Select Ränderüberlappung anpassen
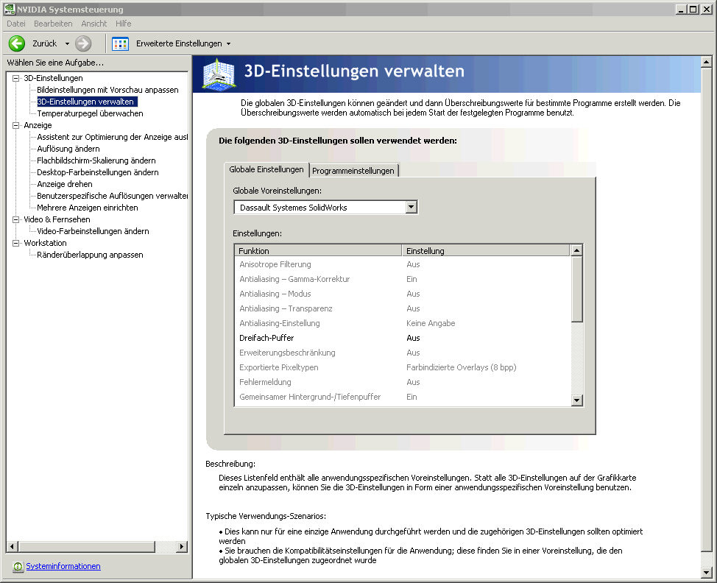Viewport: 717px width, 583px height. (x=90, y=255)
